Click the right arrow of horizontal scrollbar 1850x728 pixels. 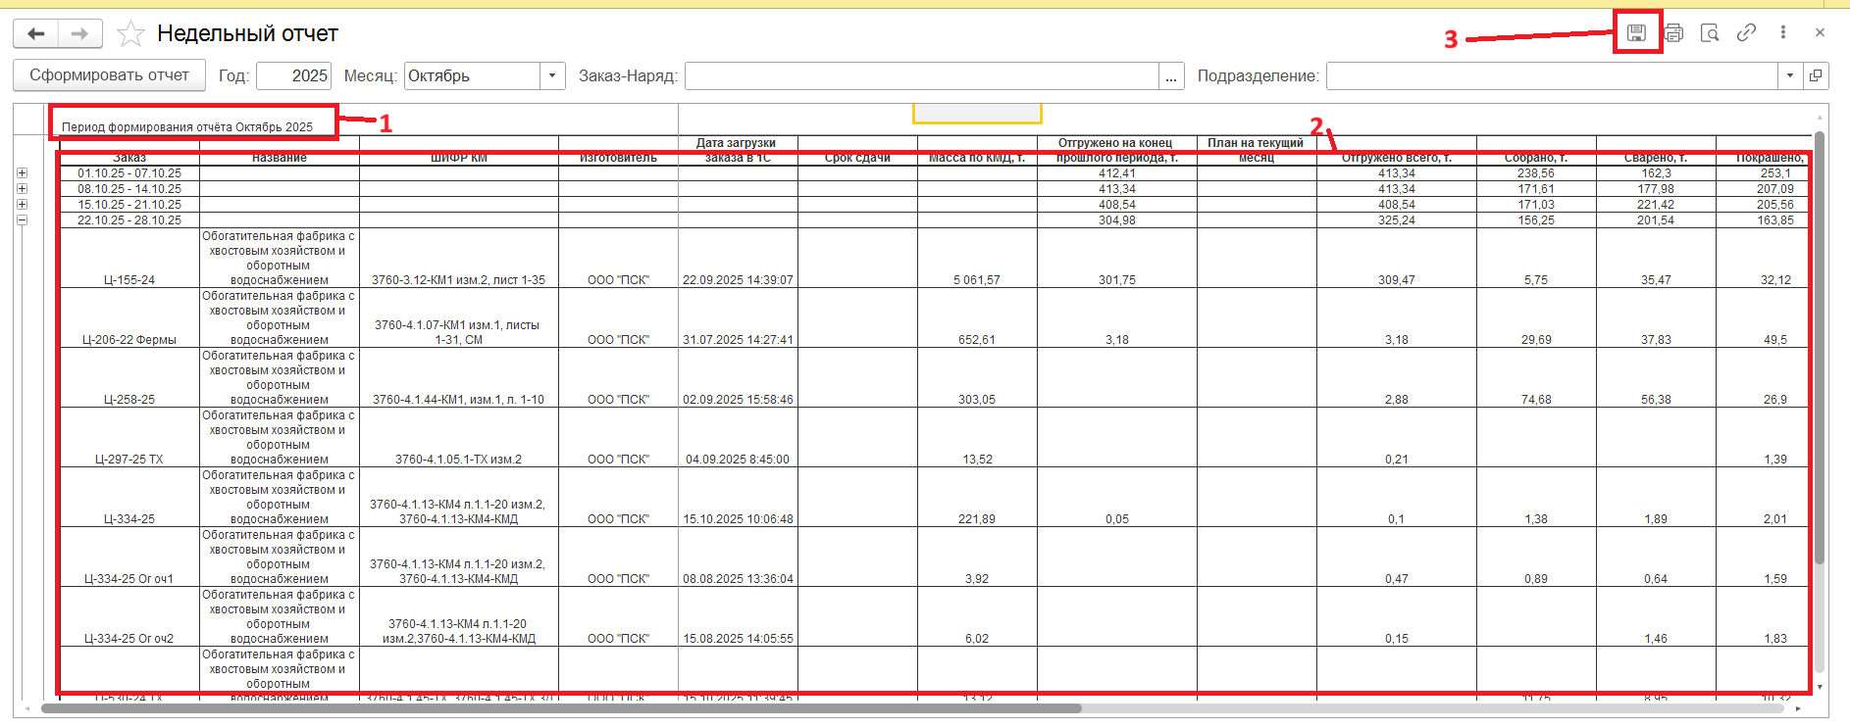1798,708
